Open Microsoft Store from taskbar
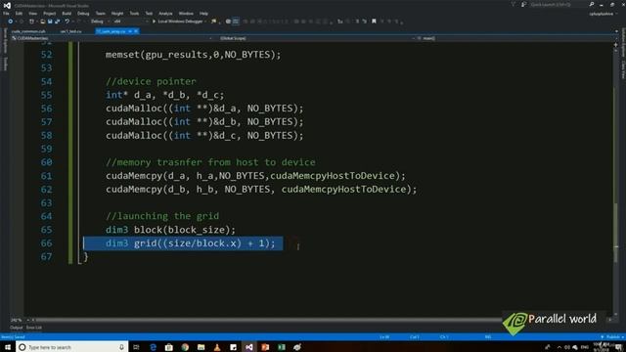 [x=169, y=347]
